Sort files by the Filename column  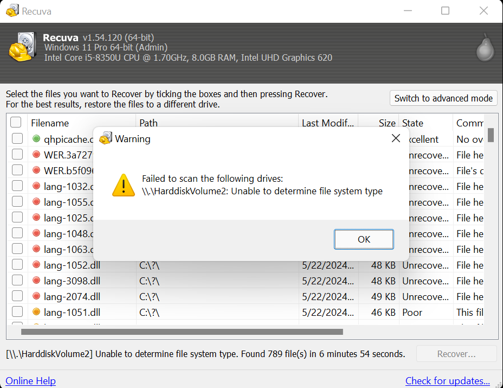point(49,123)
